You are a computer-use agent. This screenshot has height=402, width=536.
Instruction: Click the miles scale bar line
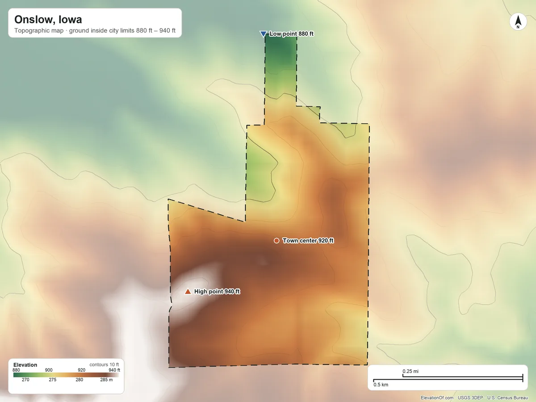click(462, 377)
